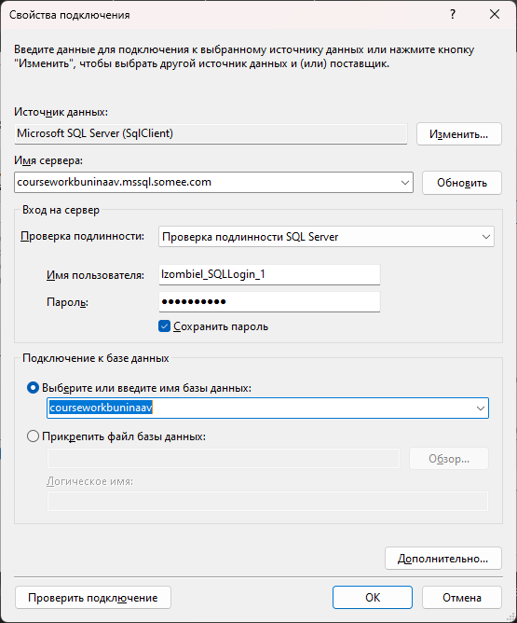Expand the database name dropdown arrow
The height and width of the screenshot is (623, 517).
[480, 408]
